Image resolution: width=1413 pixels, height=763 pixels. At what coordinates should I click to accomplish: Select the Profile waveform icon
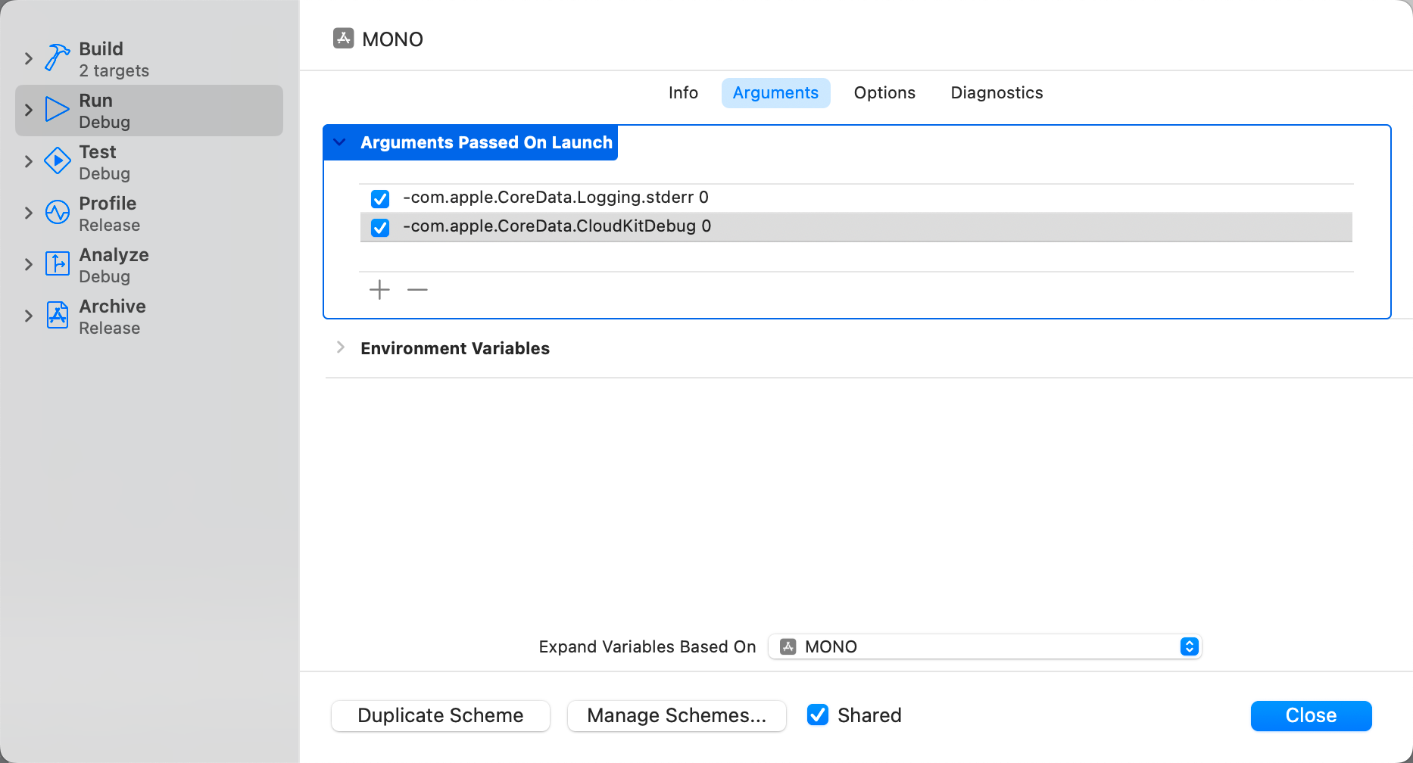tap(57, 213)
